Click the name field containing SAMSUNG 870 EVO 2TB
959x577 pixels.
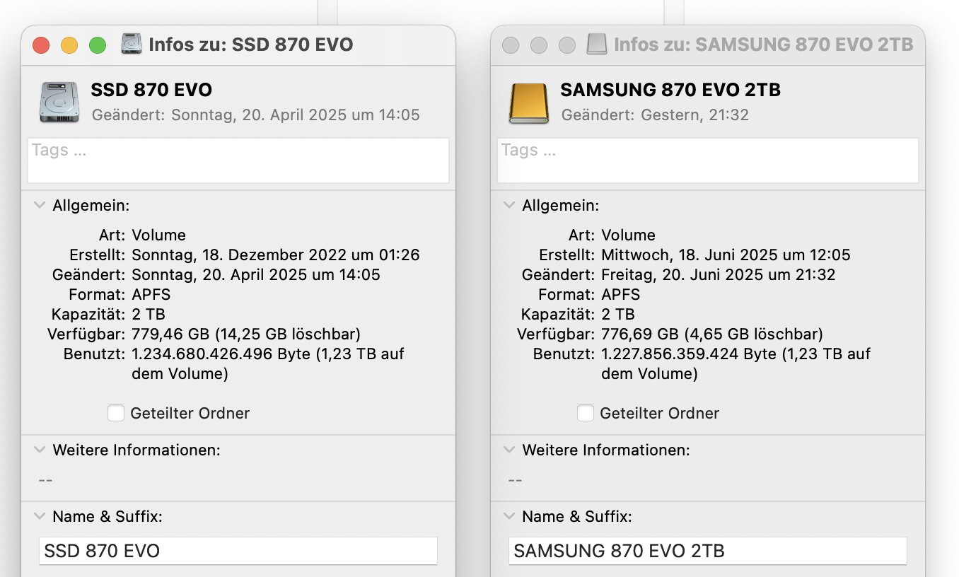(708, 551)
